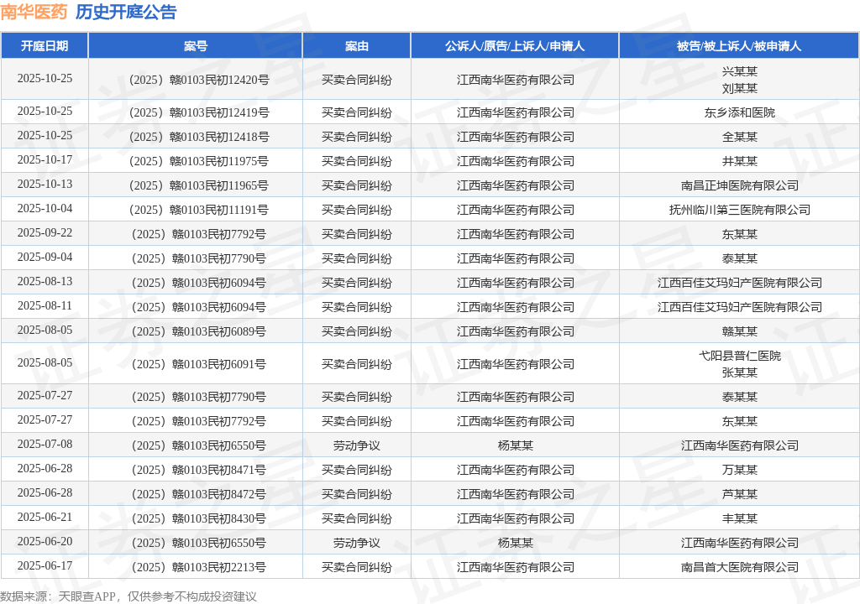
Task: Click date 2025-09-22
Action: (45, 233)
